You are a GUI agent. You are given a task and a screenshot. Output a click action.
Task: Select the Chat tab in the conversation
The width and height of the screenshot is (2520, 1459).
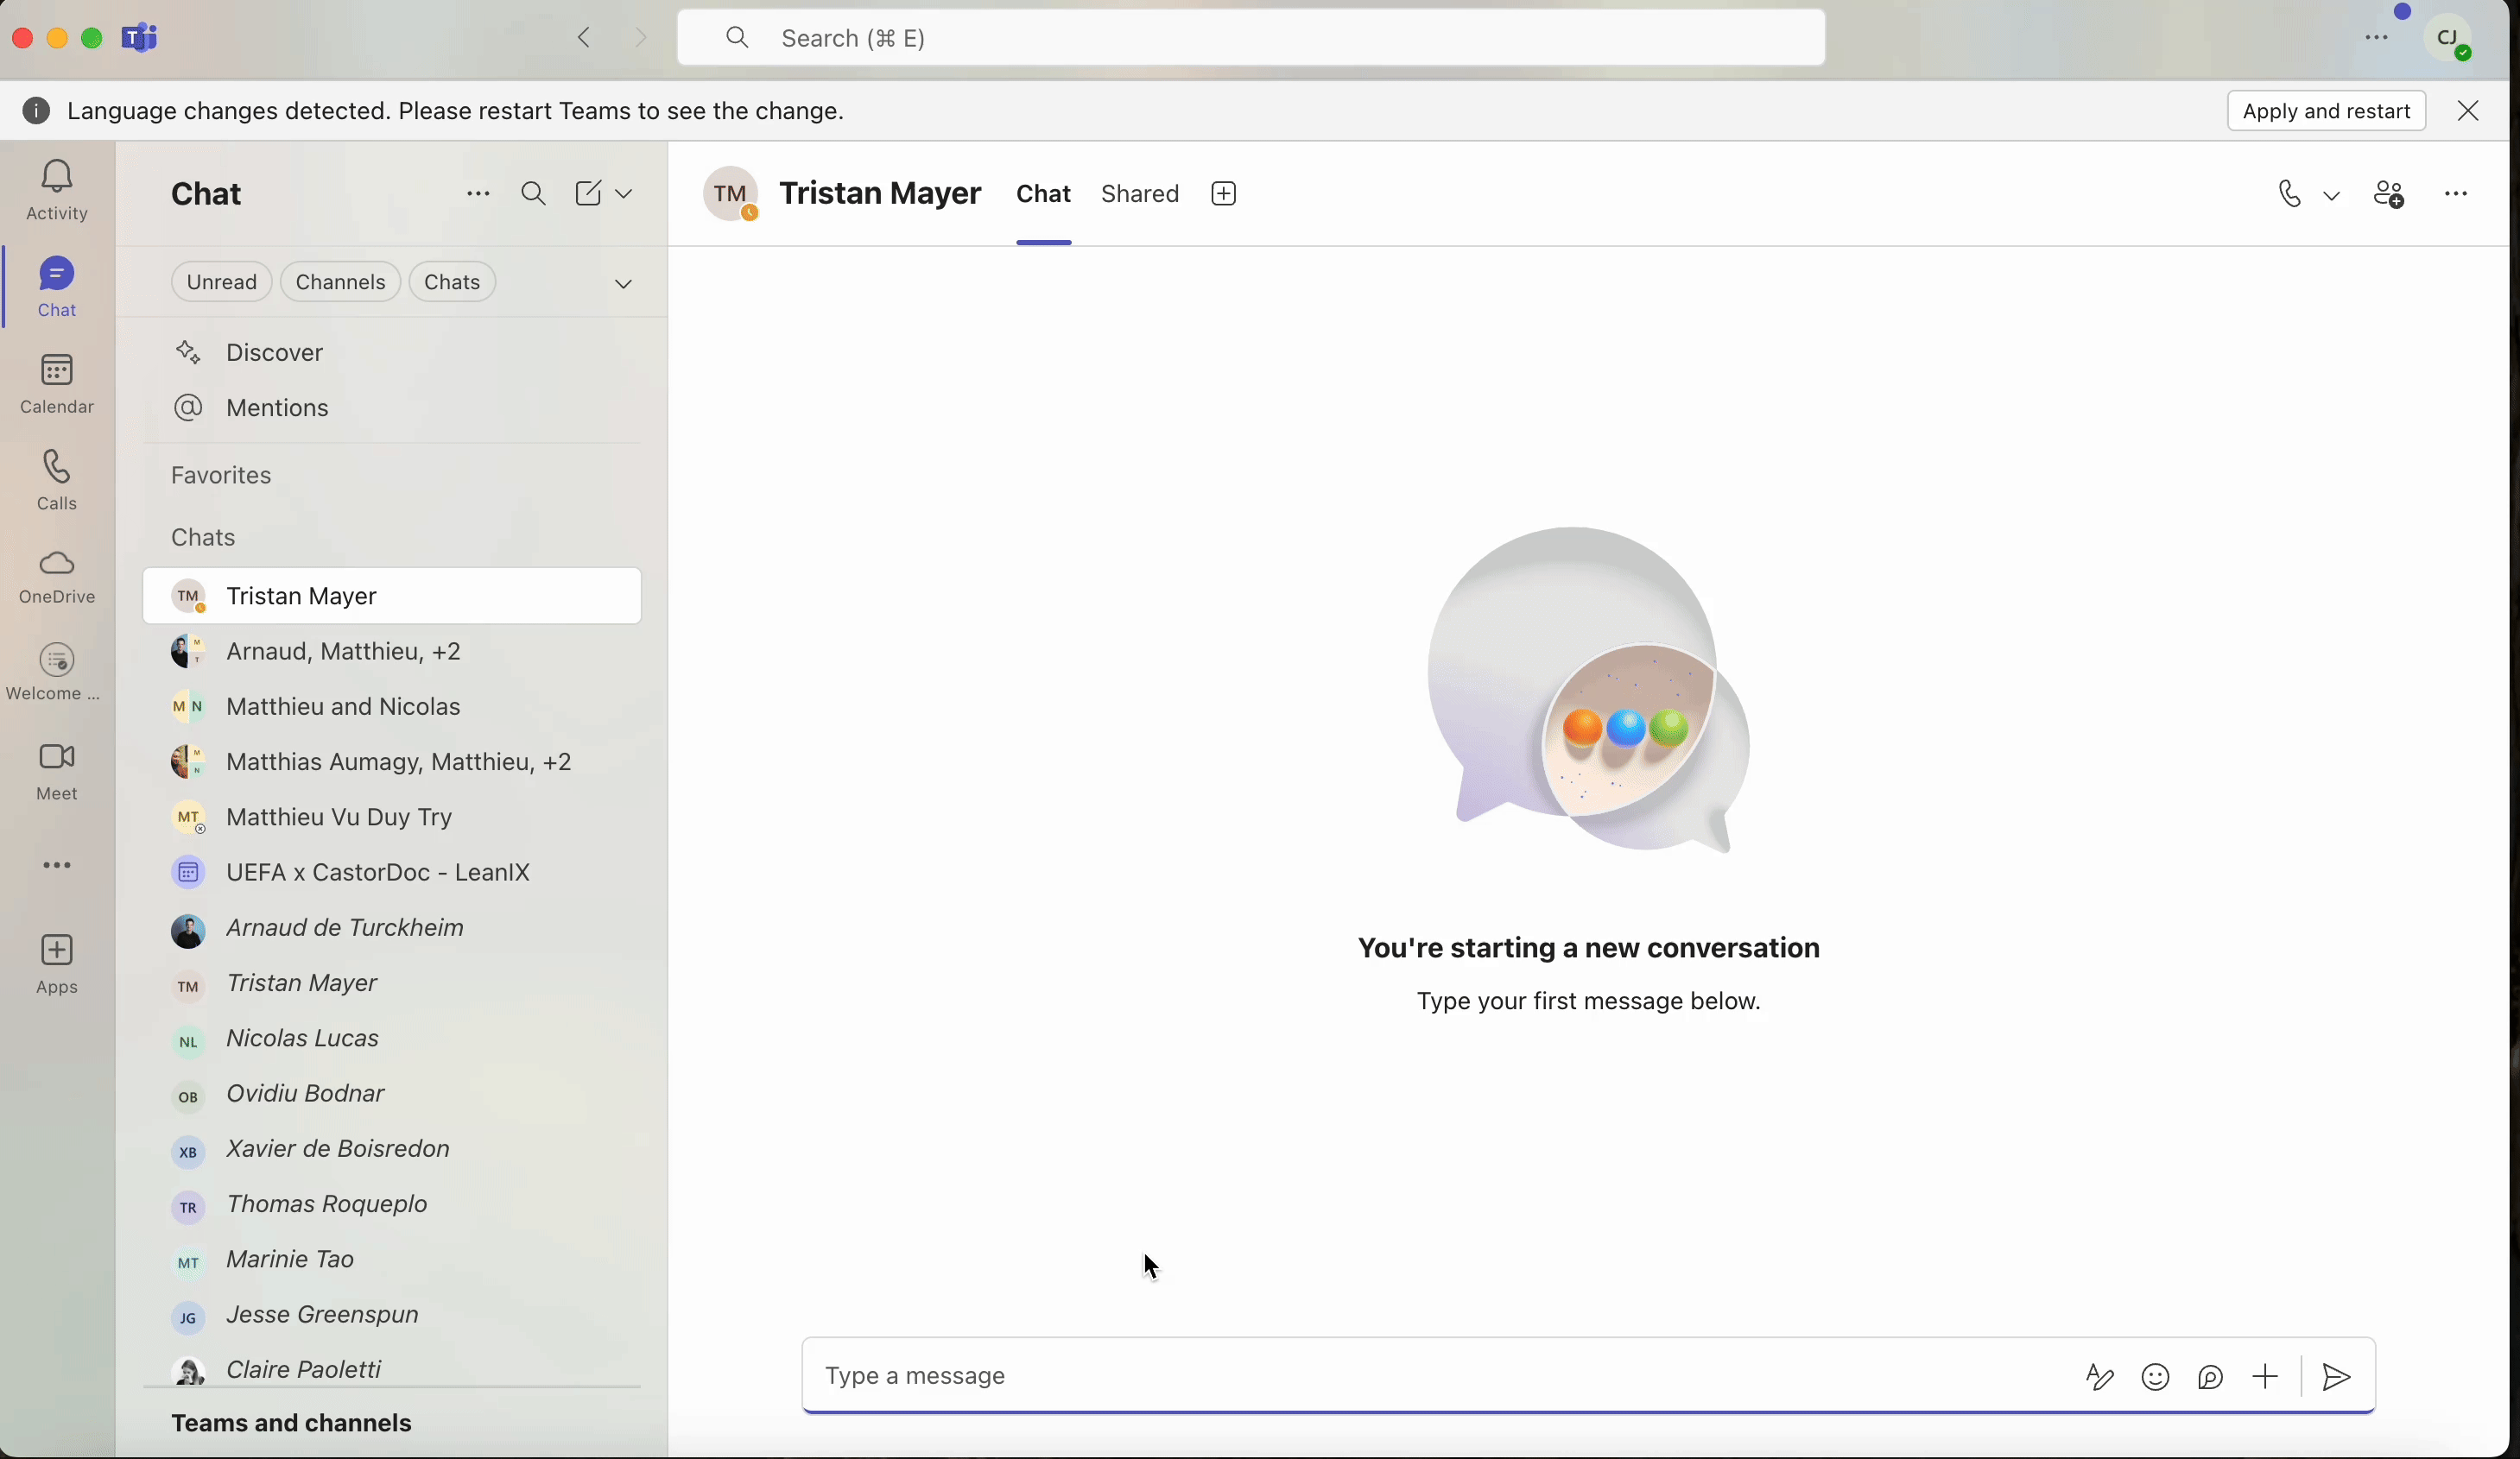tap(1043, 194)
